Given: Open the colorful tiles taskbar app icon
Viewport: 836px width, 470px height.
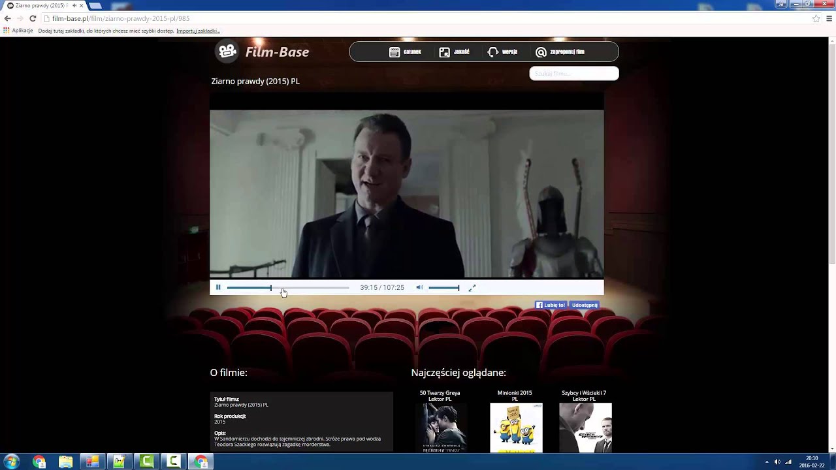Looking at the screenshot, I should [93, 462].
